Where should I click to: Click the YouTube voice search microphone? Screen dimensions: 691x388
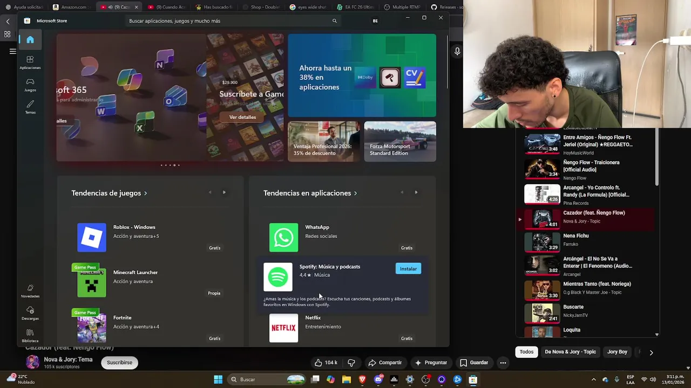[457, 51]
